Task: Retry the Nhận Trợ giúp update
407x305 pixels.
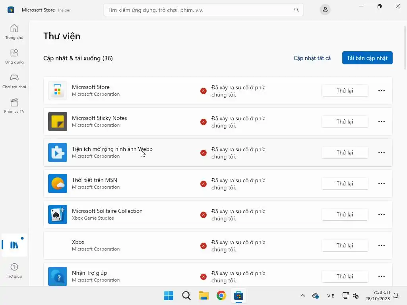Action: 345,276
